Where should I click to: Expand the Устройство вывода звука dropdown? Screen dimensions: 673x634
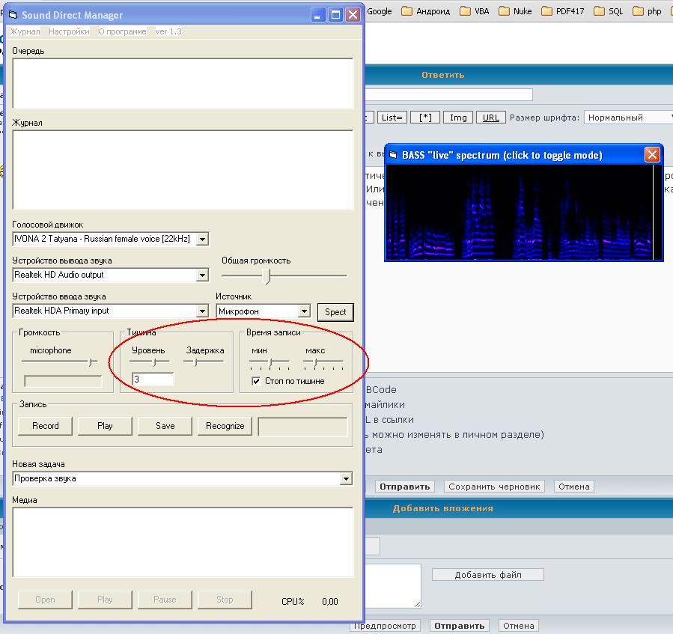[202, 275]
